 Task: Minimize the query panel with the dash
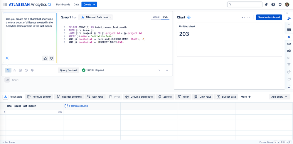(x=167, y=70)
